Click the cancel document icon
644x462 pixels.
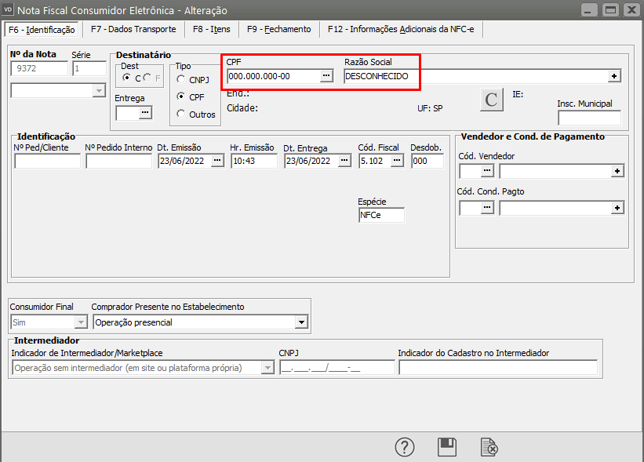tap(489, 447)
